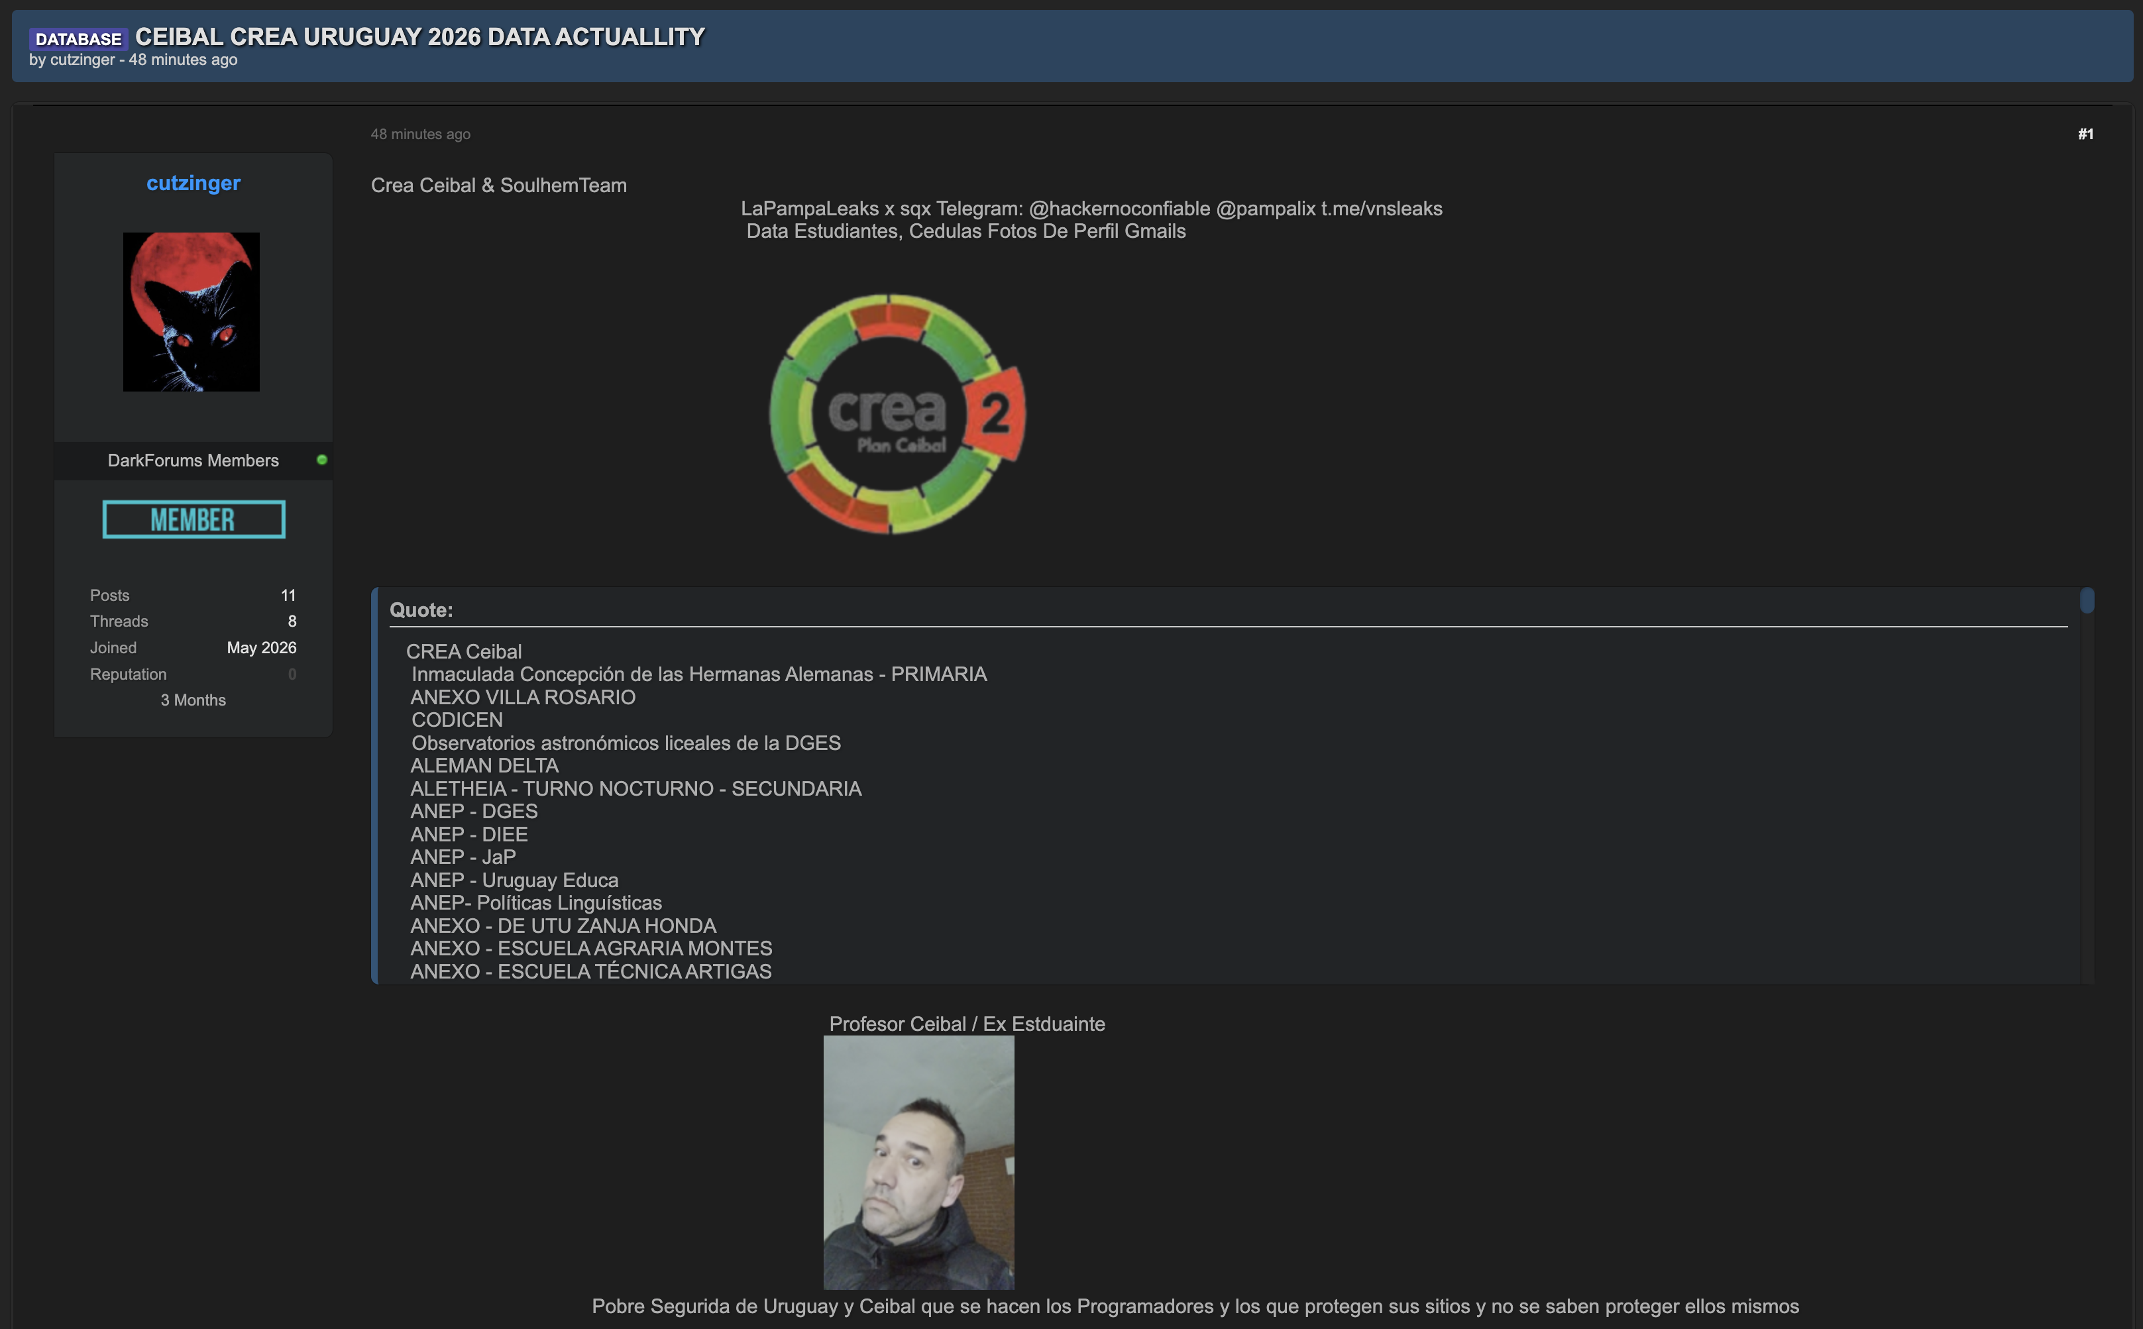
Task: Click the Pobre Segurida de Uruguay sentence
Action: (1195, 1307)
